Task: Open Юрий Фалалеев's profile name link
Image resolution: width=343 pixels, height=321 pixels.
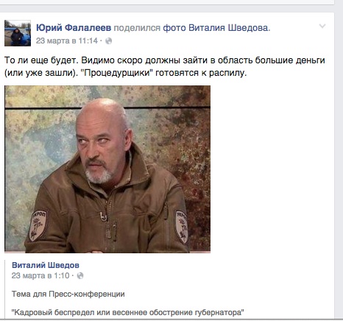Action: click(x=74, y=28)
